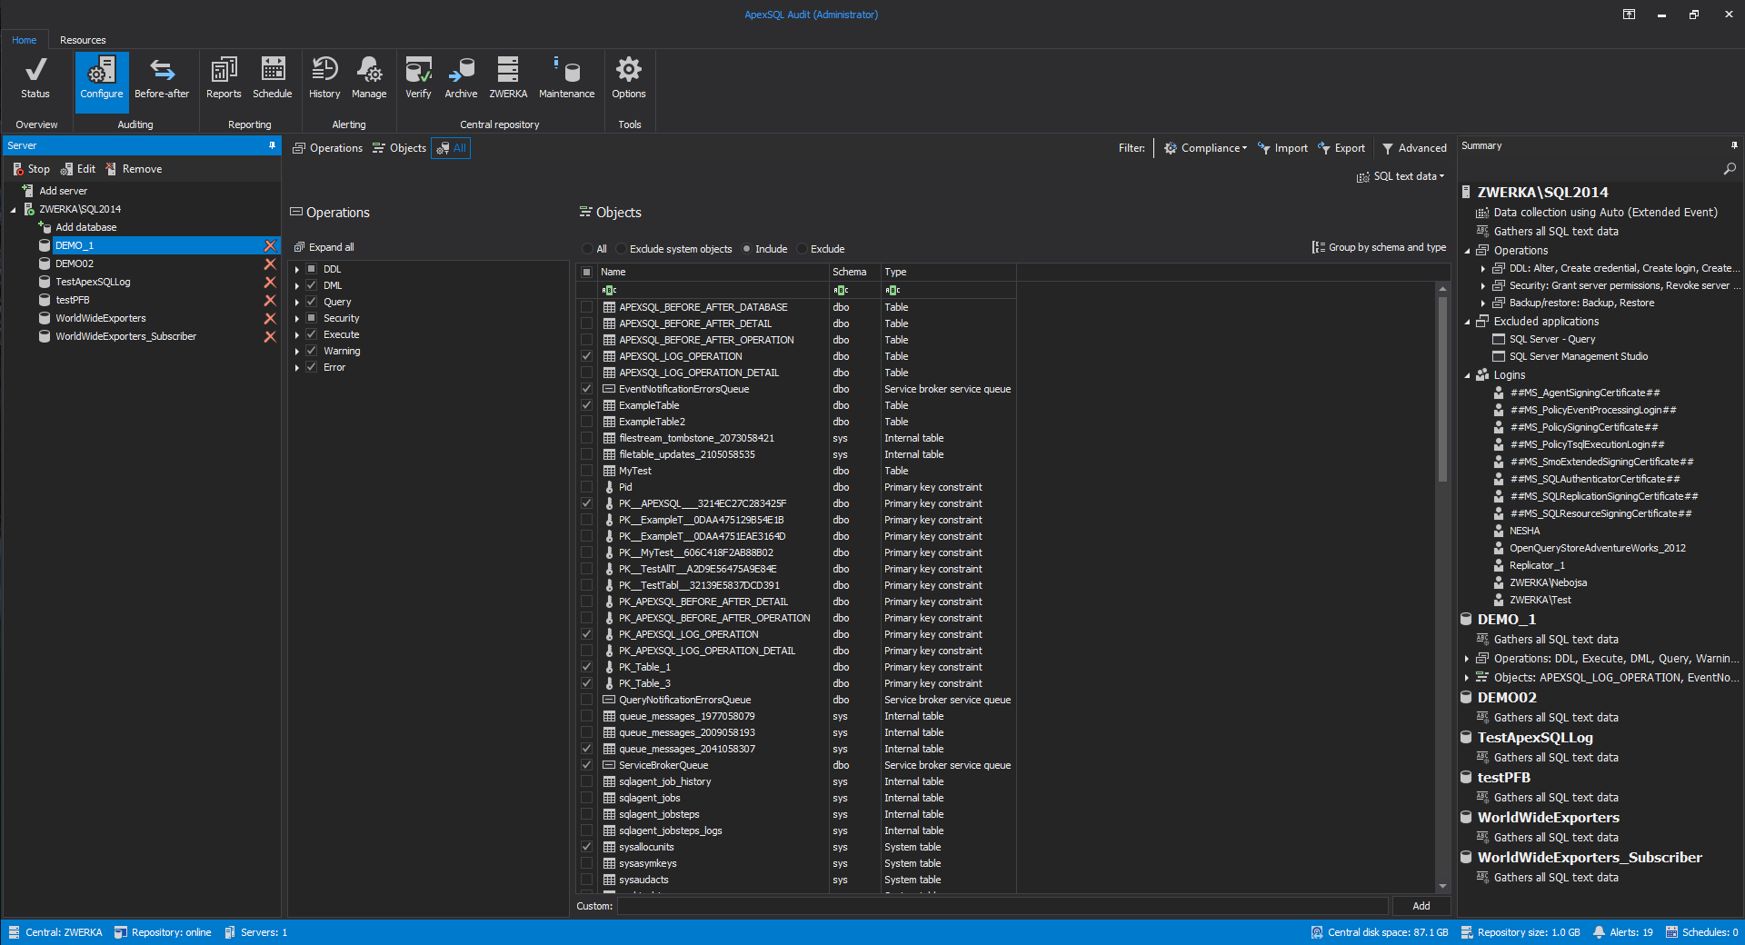Viewport: 1745px width, 945px height.
Task: Toggle the Query operations checkbox
Action: click(x=311, y=302)
